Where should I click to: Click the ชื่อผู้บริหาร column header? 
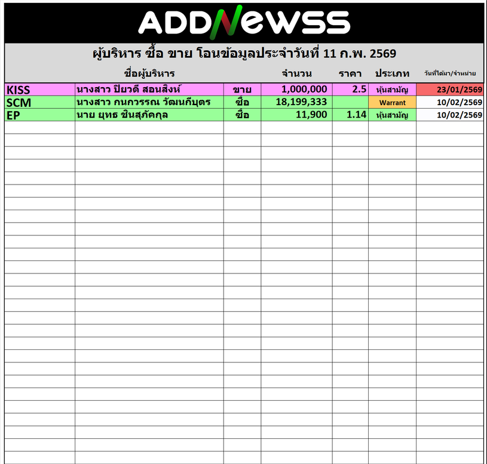coord(149,73)
